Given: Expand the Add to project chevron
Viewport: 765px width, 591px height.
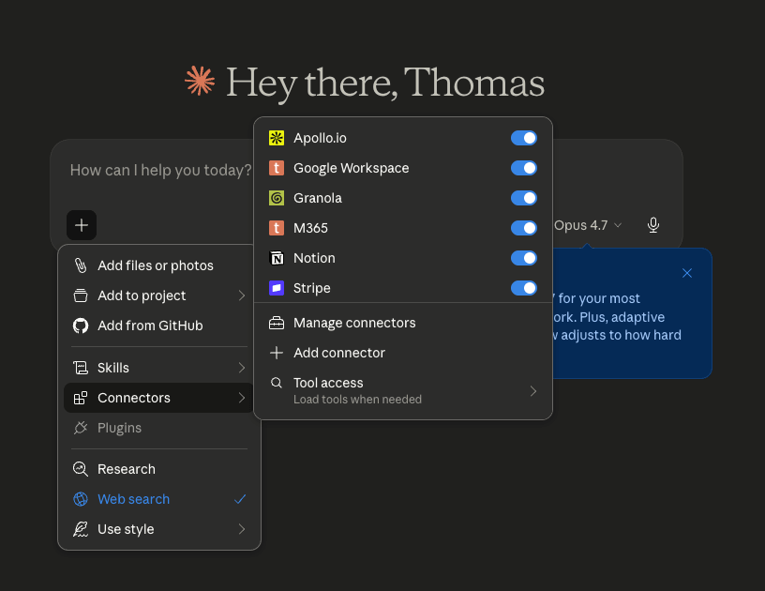Looking at the screenshot, I should [242, 295].
